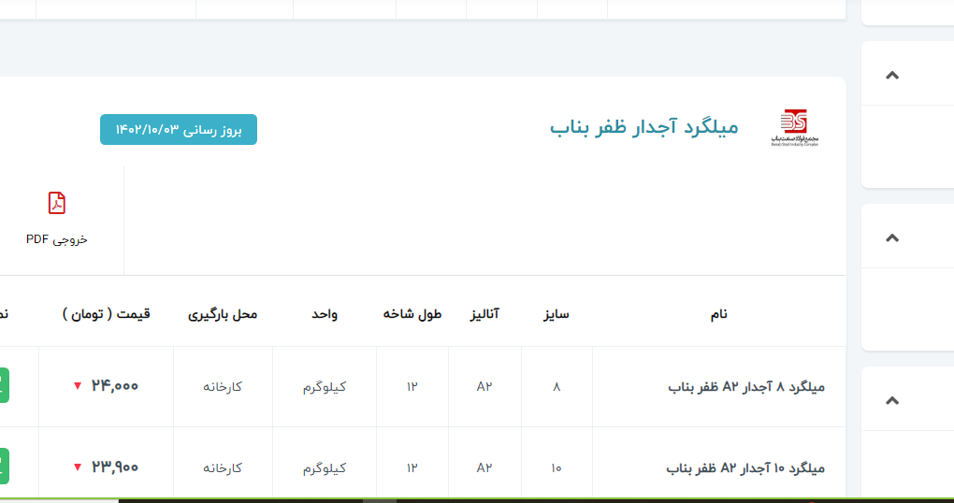The width and height of the screenshot is (954, 503).
Task: Click the سایز column header
Action: 556,314
